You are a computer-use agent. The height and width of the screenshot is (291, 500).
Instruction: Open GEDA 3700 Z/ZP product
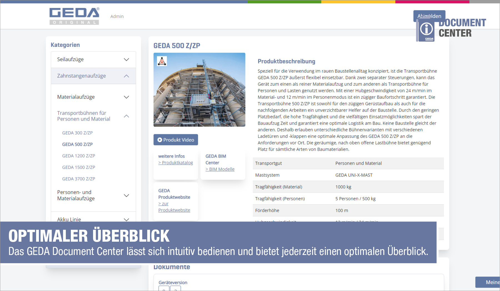pyautogui.click(x=79, y=179)
